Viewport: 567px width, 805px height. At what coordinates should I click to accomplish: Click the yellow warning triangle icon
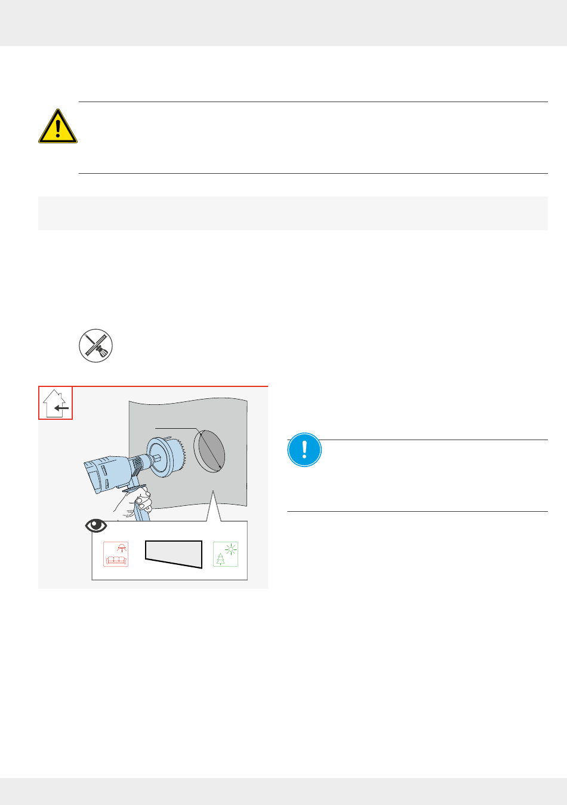58,126
